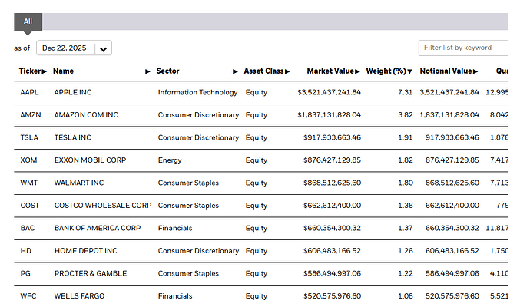Click the Market Value column header text
The width and height of the screenshot is (530, 307).
tap(330, 71)
